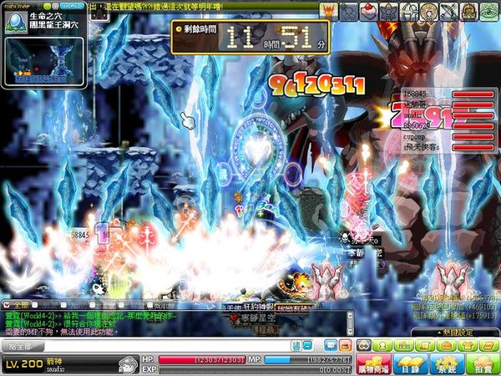Select the 全部 chat tab
This screenshot has width=501, height=376.
17,305
